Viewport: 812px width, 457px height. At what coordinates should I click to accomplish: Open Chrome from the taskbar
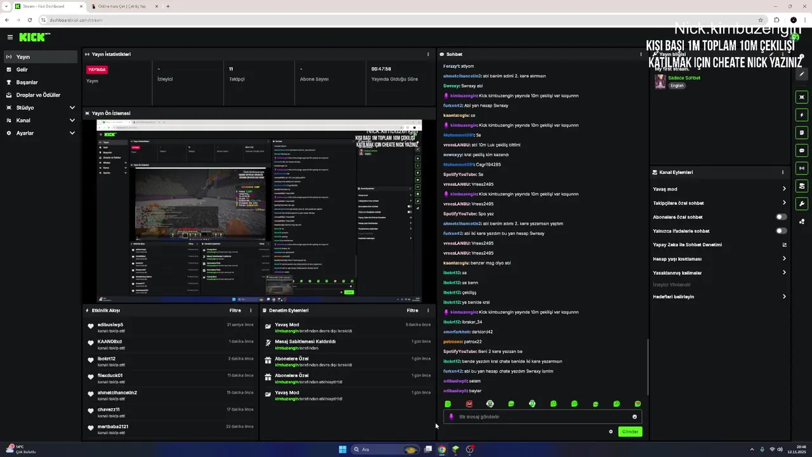coord(442,449)
